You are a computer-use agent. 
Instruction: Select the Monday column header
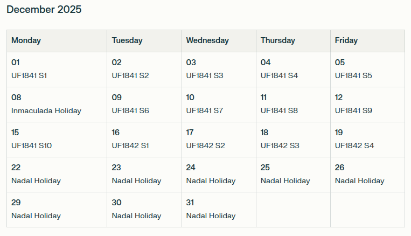tap(26, 40)
